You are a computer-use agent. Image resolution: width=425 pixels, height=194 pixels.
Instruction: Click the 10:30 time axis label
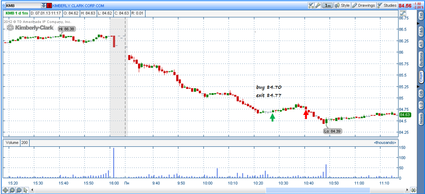(283, 183)
